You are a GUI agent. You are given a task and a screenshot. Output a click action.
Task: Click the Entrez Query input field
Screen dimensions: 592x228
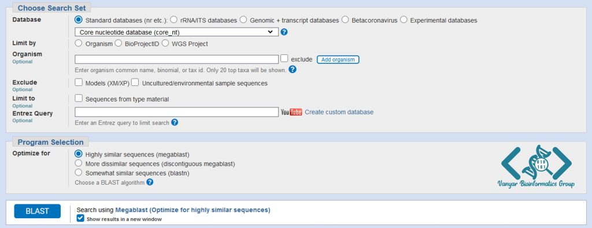click(176, 112)
